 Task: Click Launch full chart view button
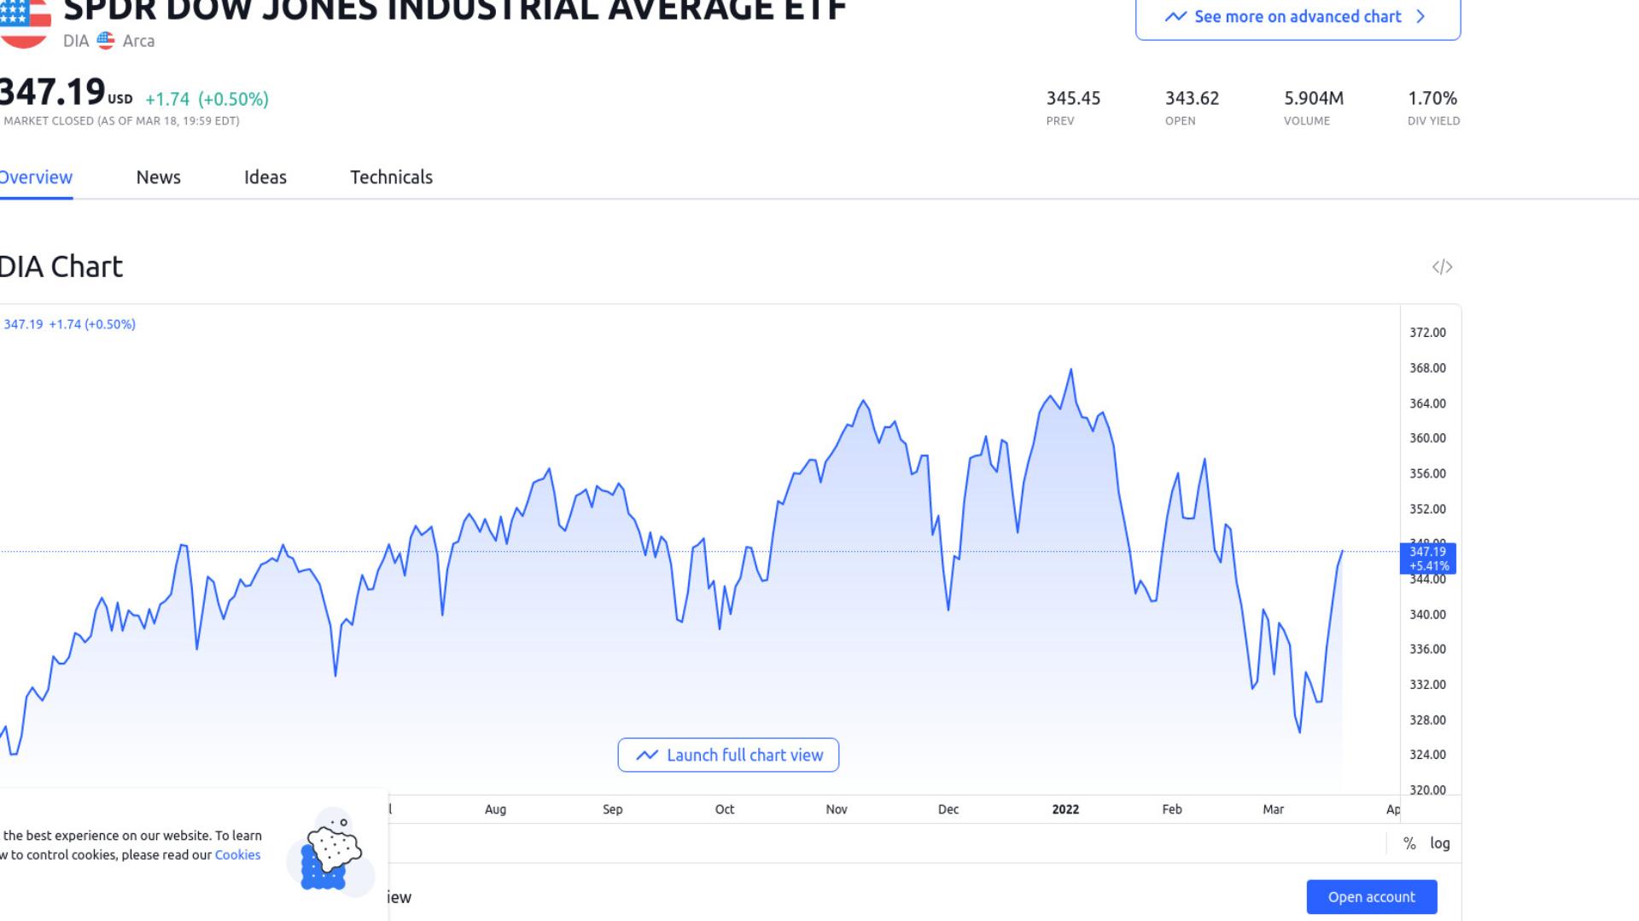tap(728, 755)
